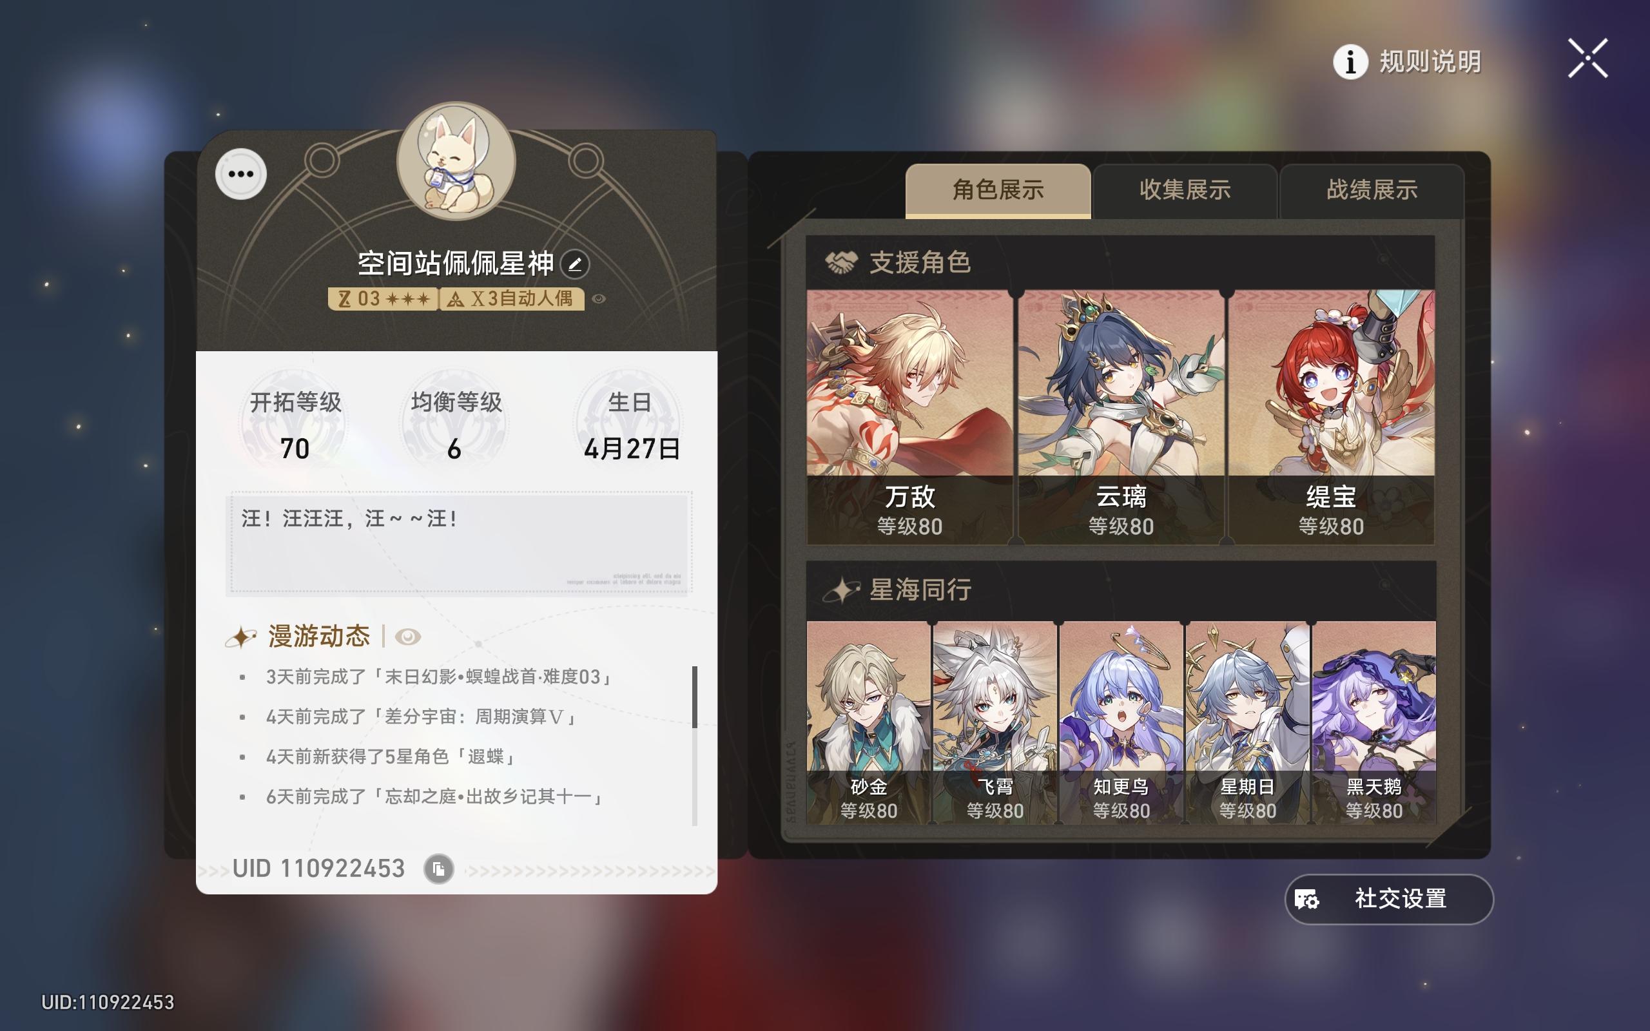Screen dimensions: 1650x1031
Task: Open the 社交设置 button
Action: point(1389,899)
